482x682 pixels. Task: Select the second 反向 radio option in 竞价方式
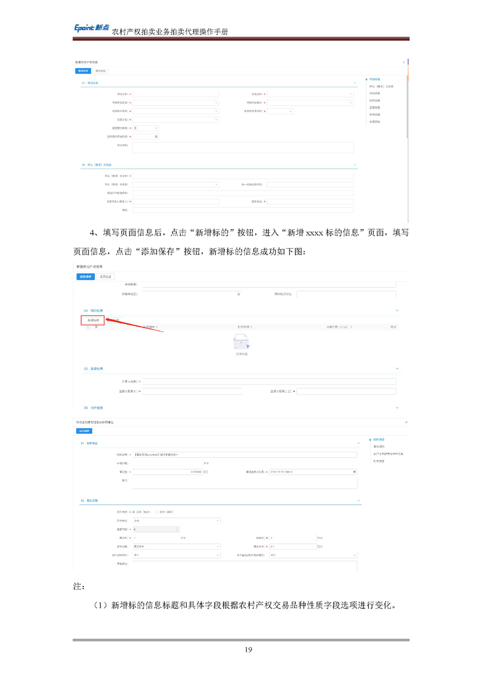coord(156,512)
